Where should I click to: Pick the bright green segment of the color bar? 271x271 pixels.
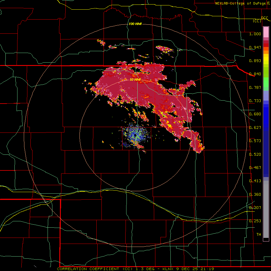266,82
